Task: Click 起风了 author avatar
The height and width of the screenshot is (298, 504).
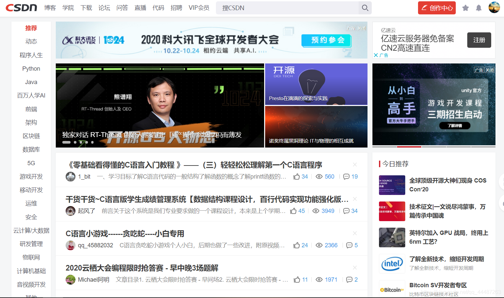Action: [x=71, y=211]
